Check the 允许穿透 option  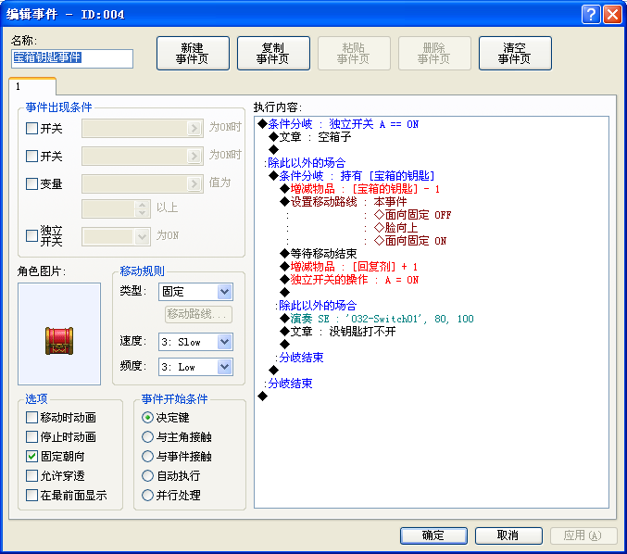click(31, 476)
